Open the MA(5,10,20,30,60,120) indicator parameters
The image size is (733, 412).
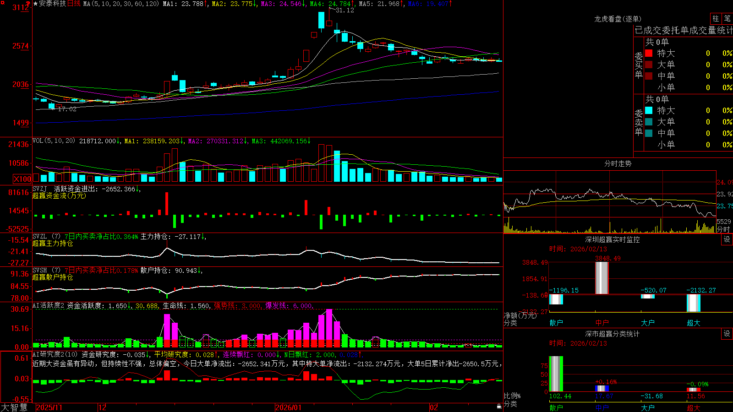[121, 4]
